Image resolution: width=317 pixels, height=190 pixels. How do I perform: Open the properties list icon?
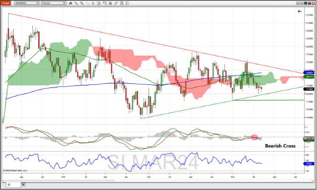128,3
